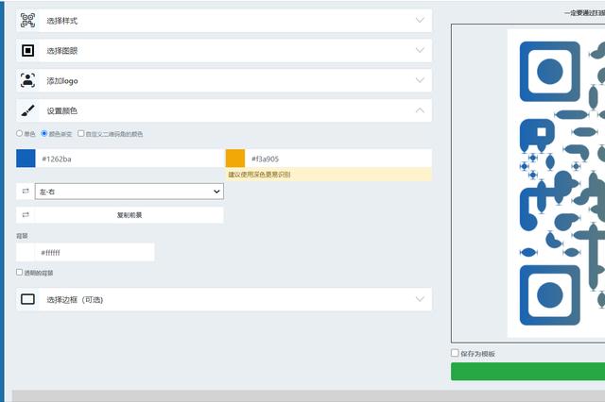Viewport: 605px width, 402px height.
Task: Click the yellow dark-color suggestion hint text
Action: 259,175
